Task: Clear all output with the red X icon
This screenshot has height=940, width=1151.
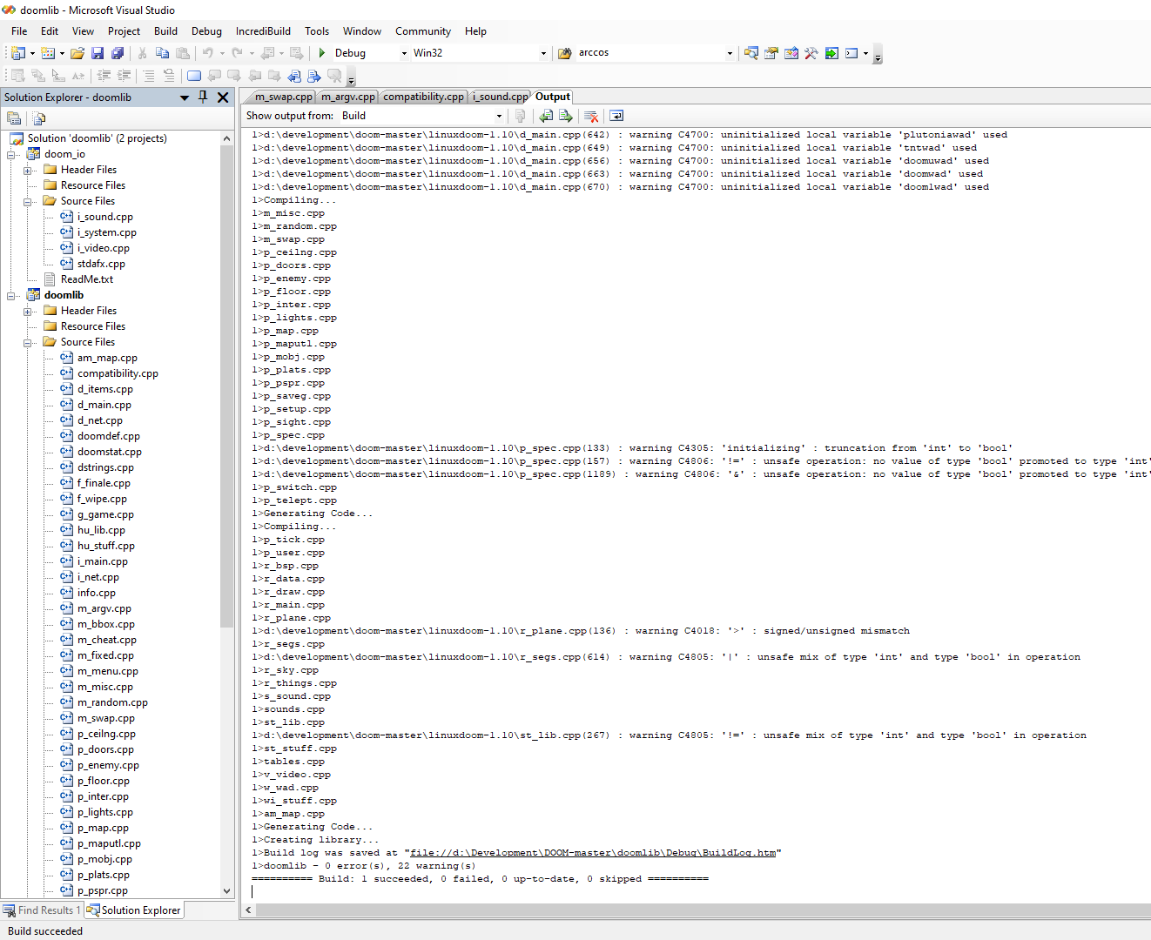Action: tap(591, 116)
